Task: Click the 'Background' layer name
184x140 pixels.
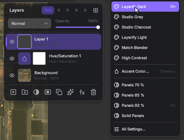Action: [x=46, y=73]
